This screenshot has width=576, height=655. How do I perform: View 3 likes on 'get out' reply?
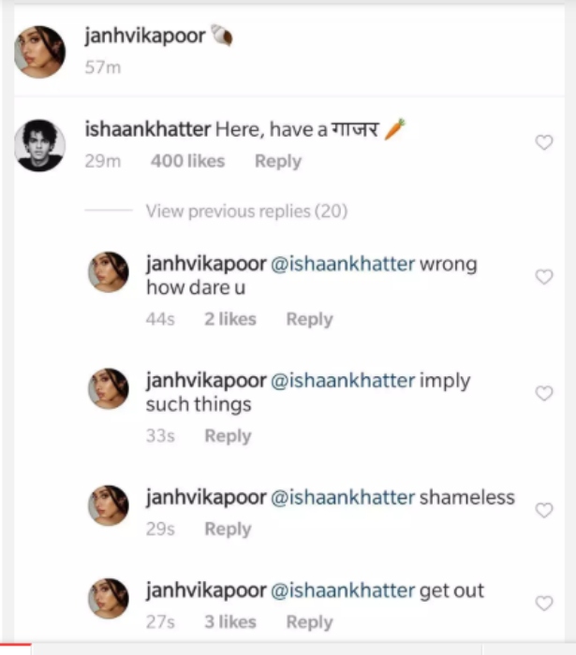(x=230, y=621)
